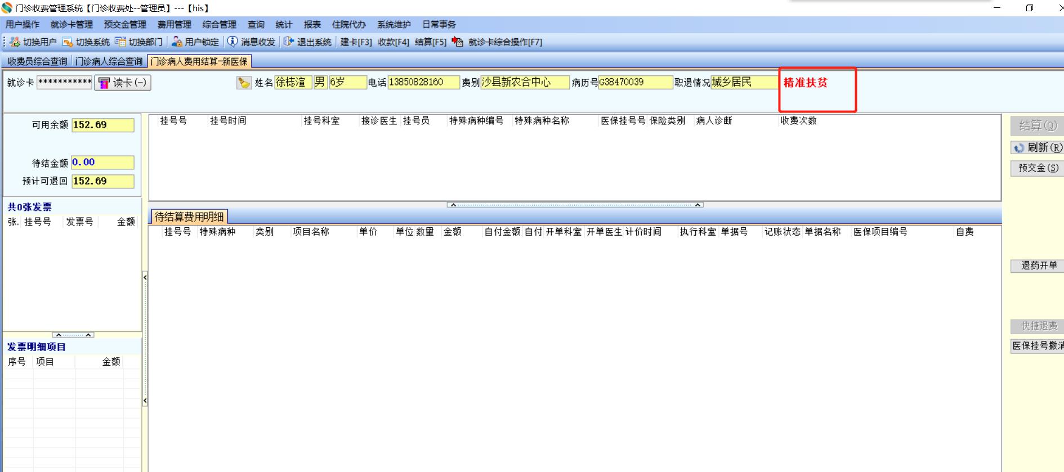Click the 切换部门 toolbar icon
Screen dimensions: 1064x472
pos(120,42)
